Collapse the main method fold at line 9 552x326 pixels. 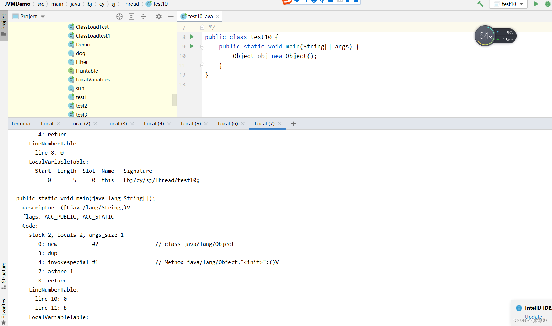[202, 46]
